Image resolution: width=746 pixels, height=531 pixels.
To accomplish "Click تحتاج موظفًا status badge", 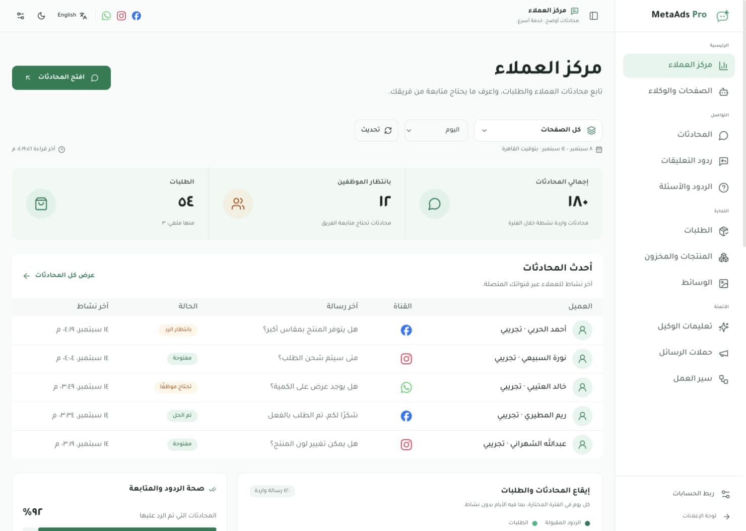I will click(x=175, y=387).
